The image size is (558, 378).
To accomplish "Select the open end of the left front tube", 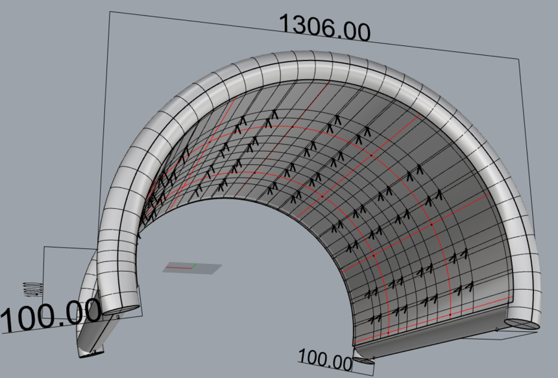I will tap(121, 311).
